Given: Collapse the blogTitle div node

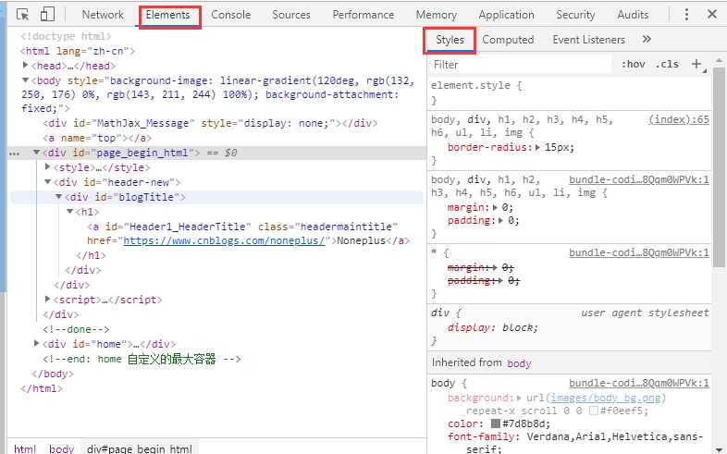Looking at the screenshot, I should coord(59,197).
